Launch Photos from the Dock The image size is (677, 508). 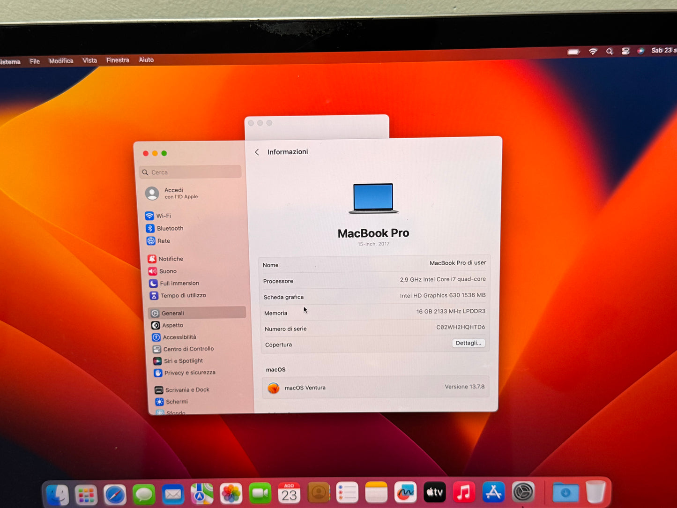[x=231, y=494]
